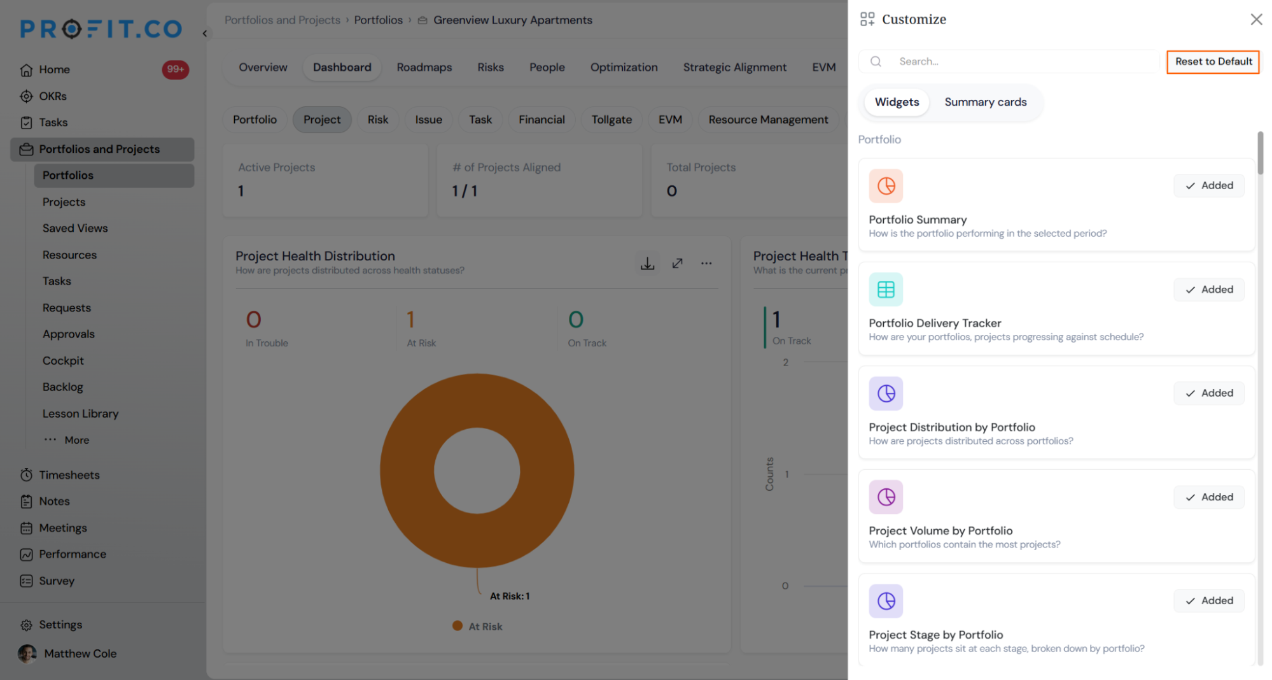Open the three-dot menu on Project Health Distribution
Image resolution: width=1272 pixels, height=680 pixels.
coord(706,263)
